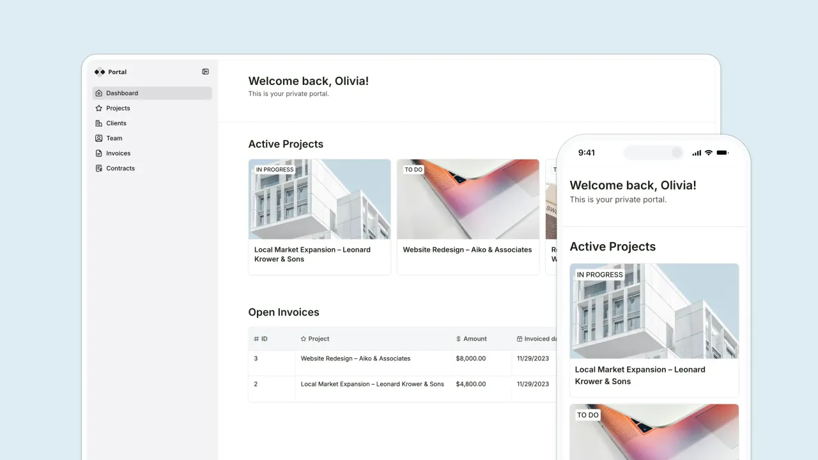The width and height of the screenshot is (818, 460).
Task: Click the Clients building icon
Action: tap(98, 123)
